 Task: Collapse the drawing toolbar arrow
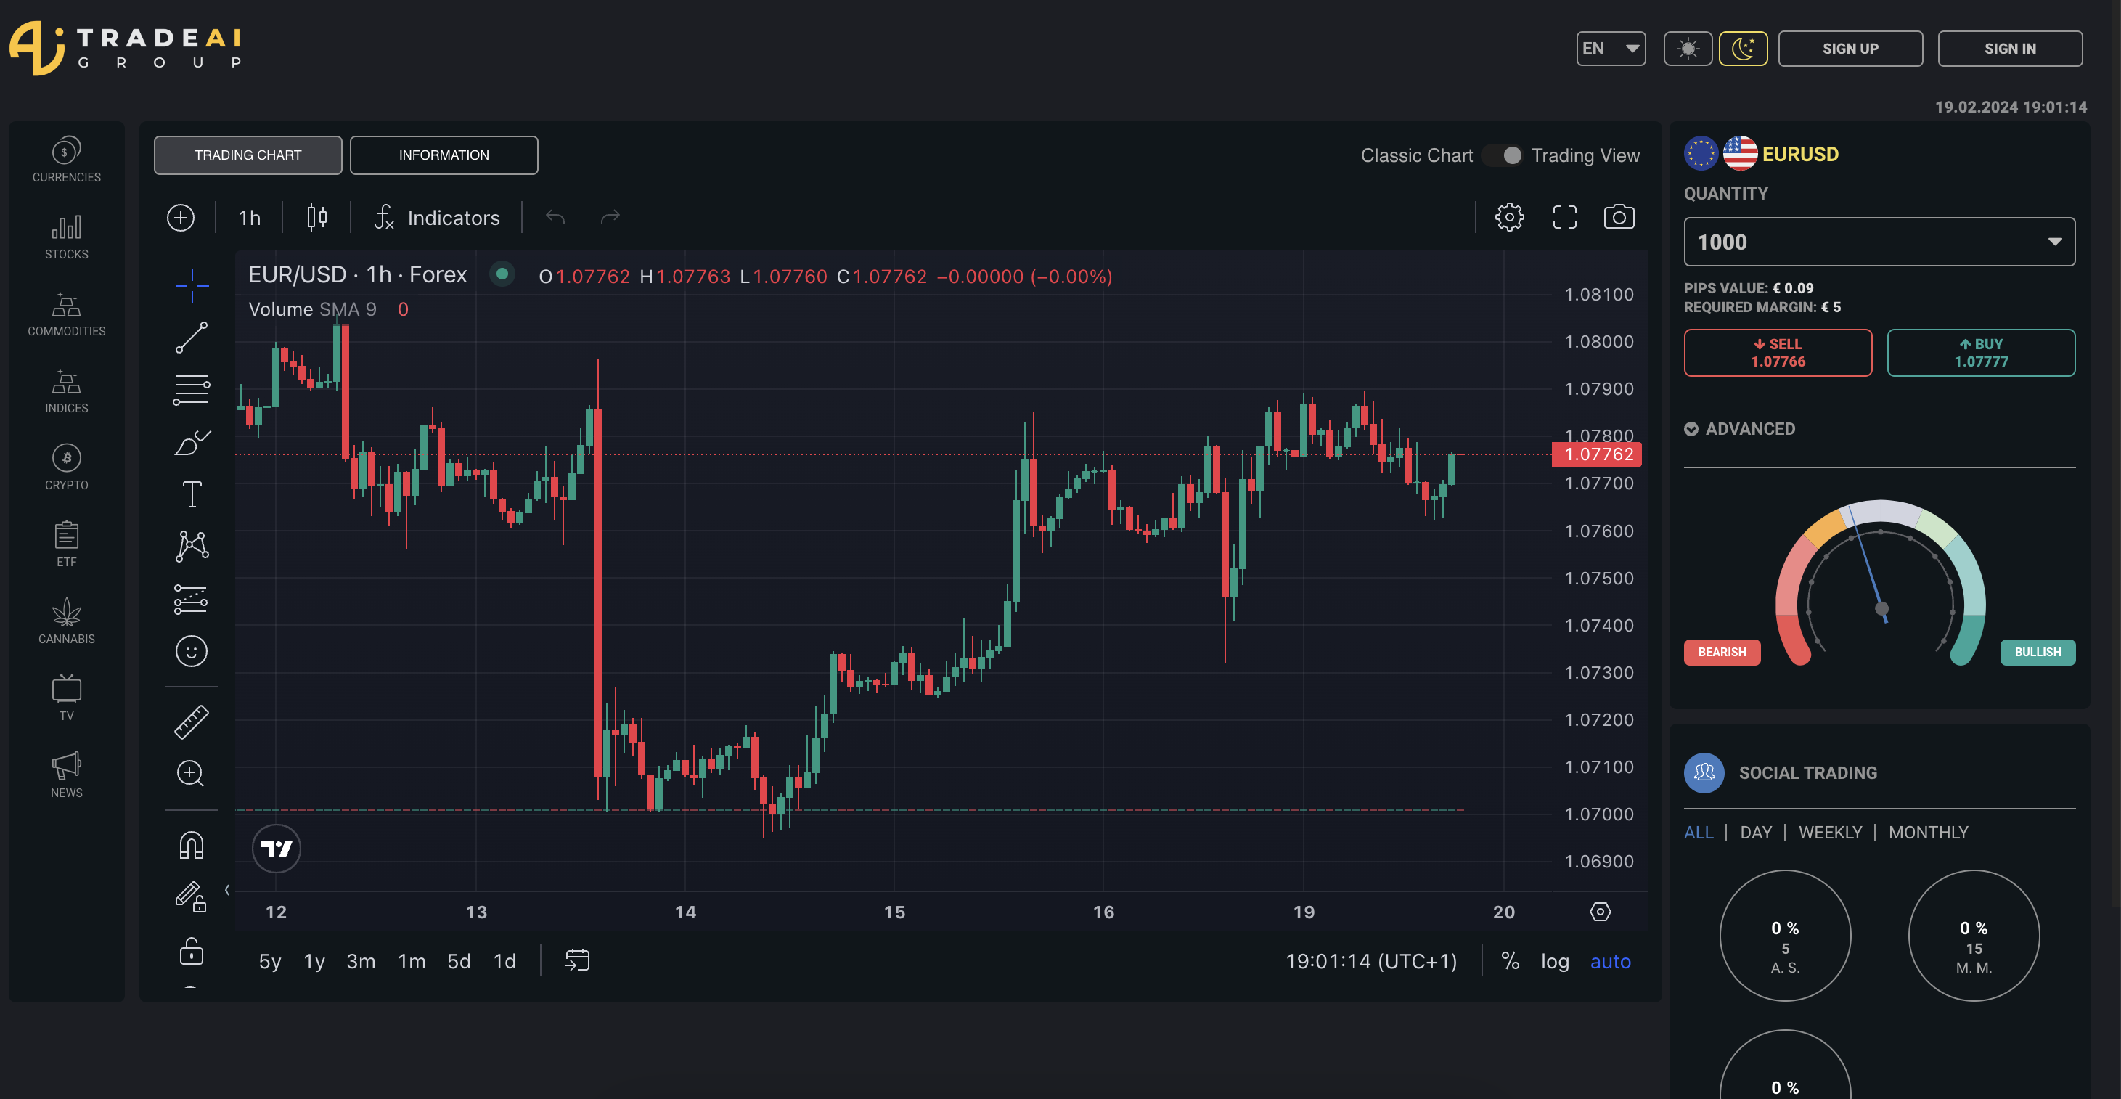tap(227, 890)
